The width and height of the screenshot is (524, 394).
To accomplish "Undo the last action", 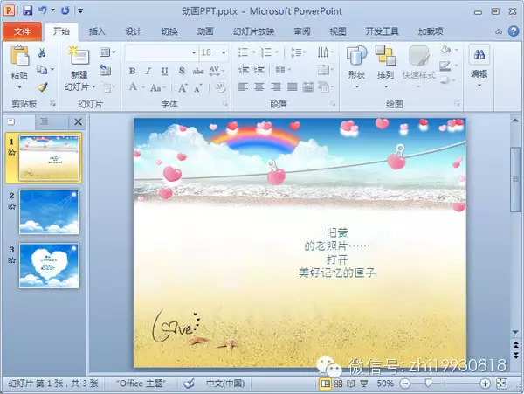I will coord(42,10).
